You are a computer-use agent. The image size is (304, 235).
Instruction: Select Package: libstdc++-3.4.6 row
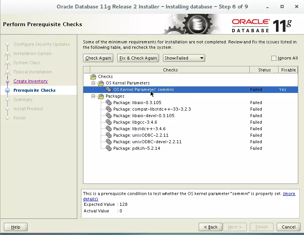point(191,129)
